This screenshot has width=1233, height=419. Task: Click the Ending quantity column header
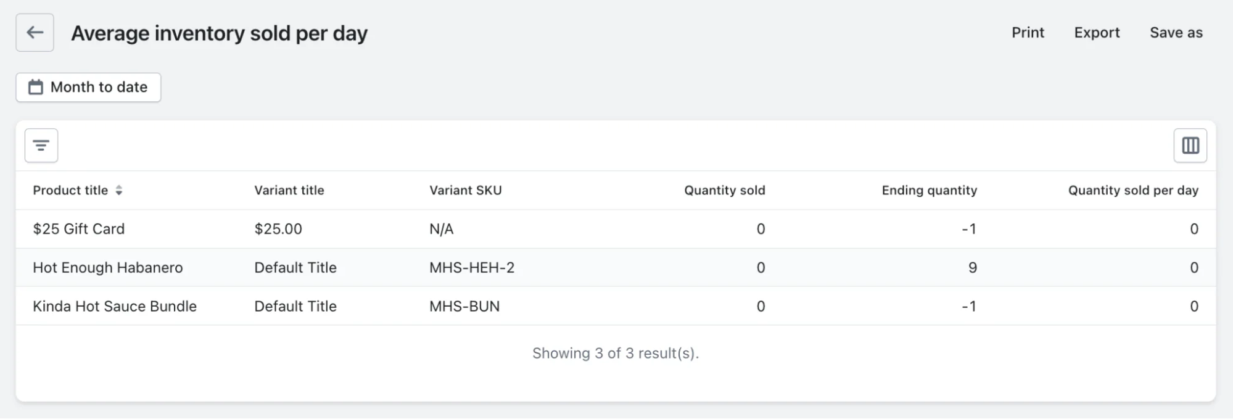tap(929, 191)
